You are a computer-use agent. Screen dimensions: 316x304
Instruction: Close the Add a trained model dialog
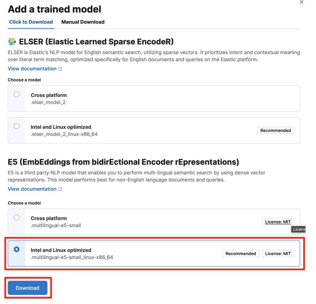301,2
